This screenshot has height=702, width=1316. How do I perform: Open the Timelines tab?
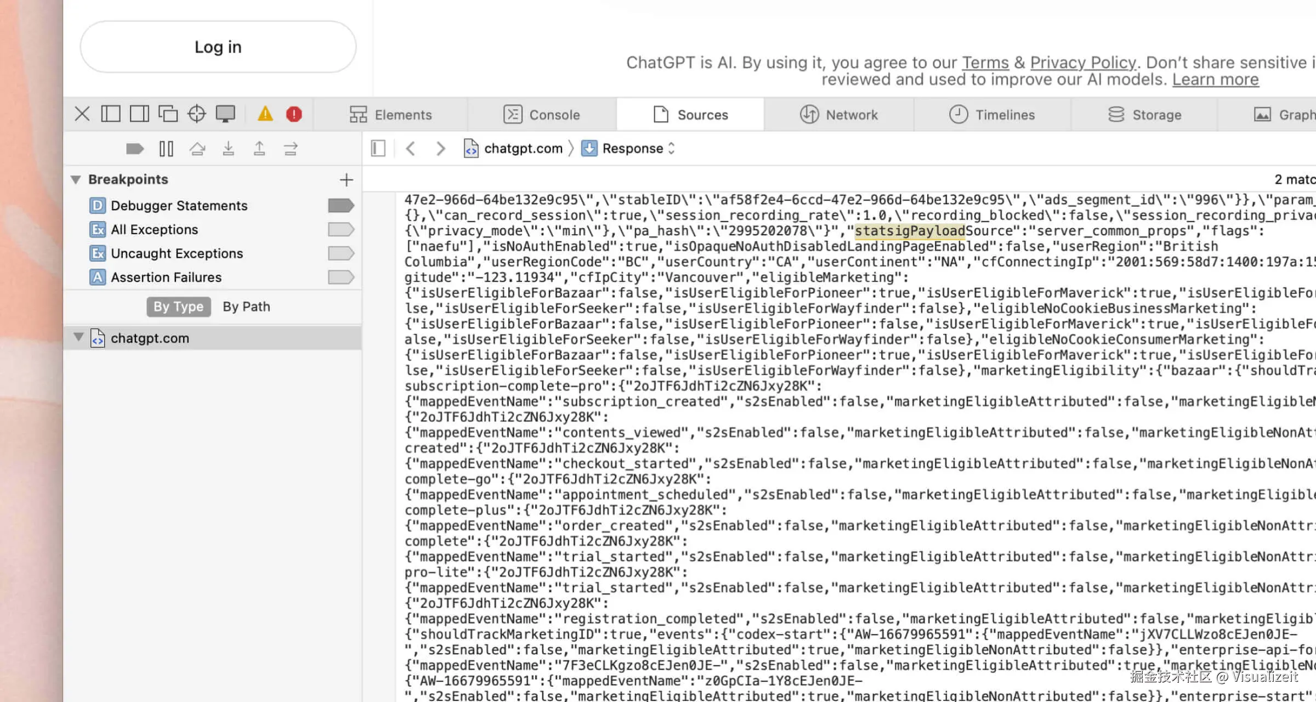click(x=992, y=115)
